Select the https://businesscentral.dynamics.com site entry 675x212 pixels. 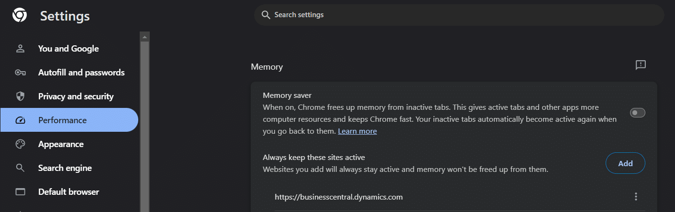pos(339,196)
